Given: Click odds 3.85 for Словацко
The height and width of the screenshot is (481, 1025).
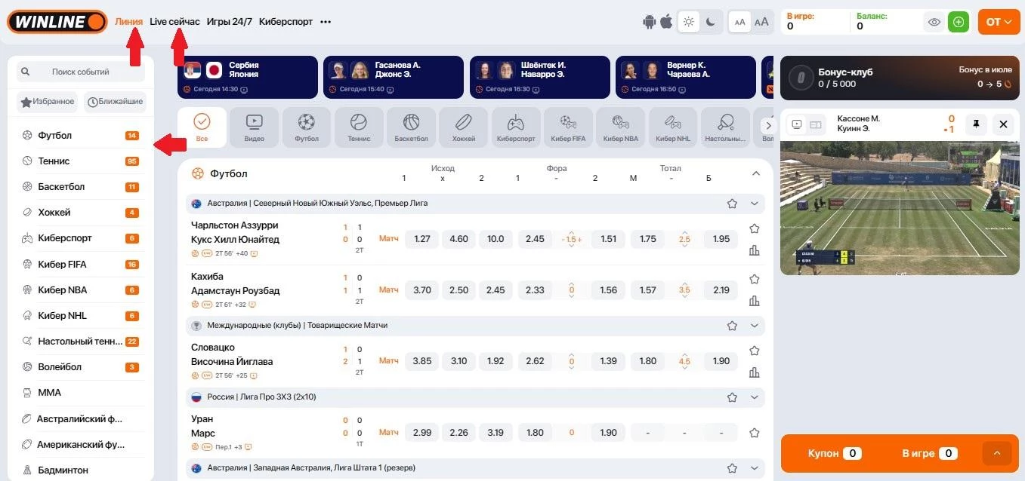Looking at the screenshot, I should pos(422,361).
